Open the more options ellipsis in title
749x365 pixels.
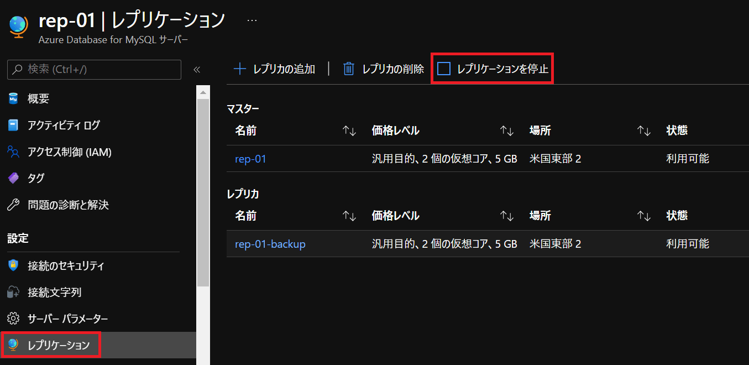[x=252, y=20]
